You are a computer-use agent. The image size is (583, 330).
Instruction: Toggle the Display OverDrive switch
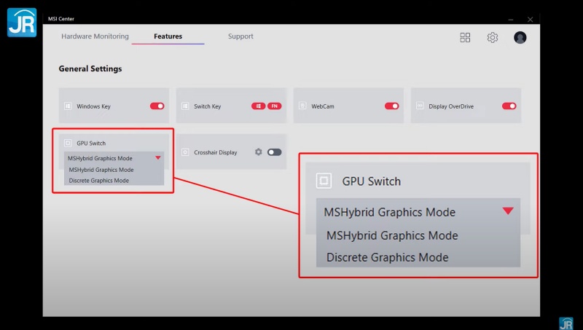point(509,106)
